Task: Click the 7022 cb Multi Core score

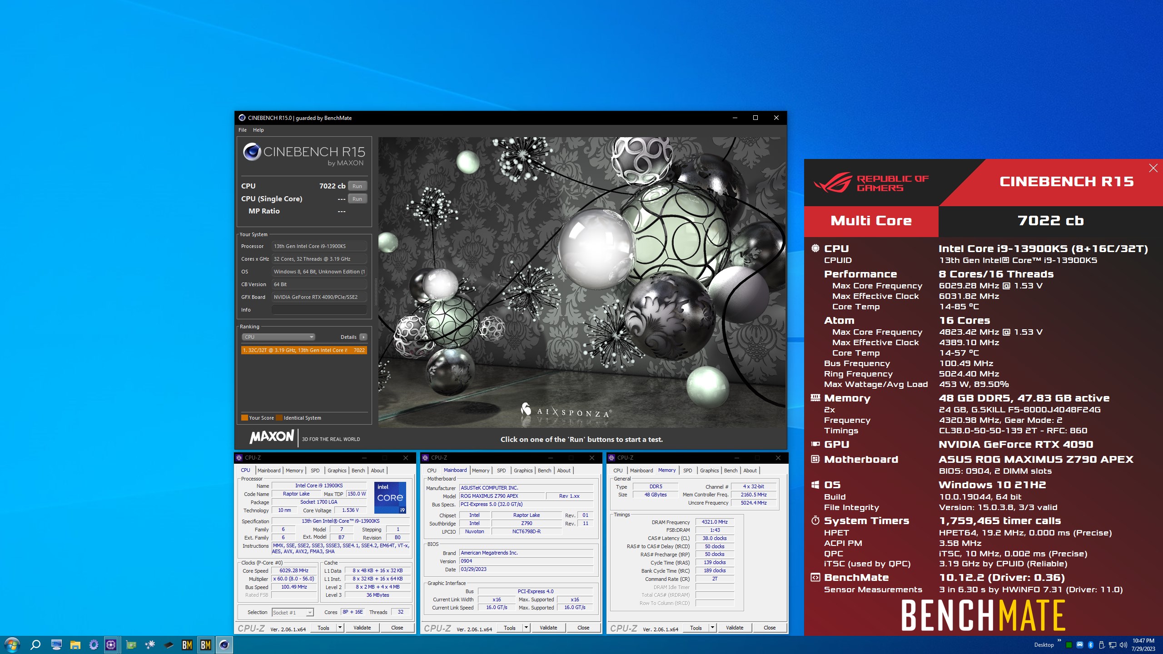Action: (1050, 221)
